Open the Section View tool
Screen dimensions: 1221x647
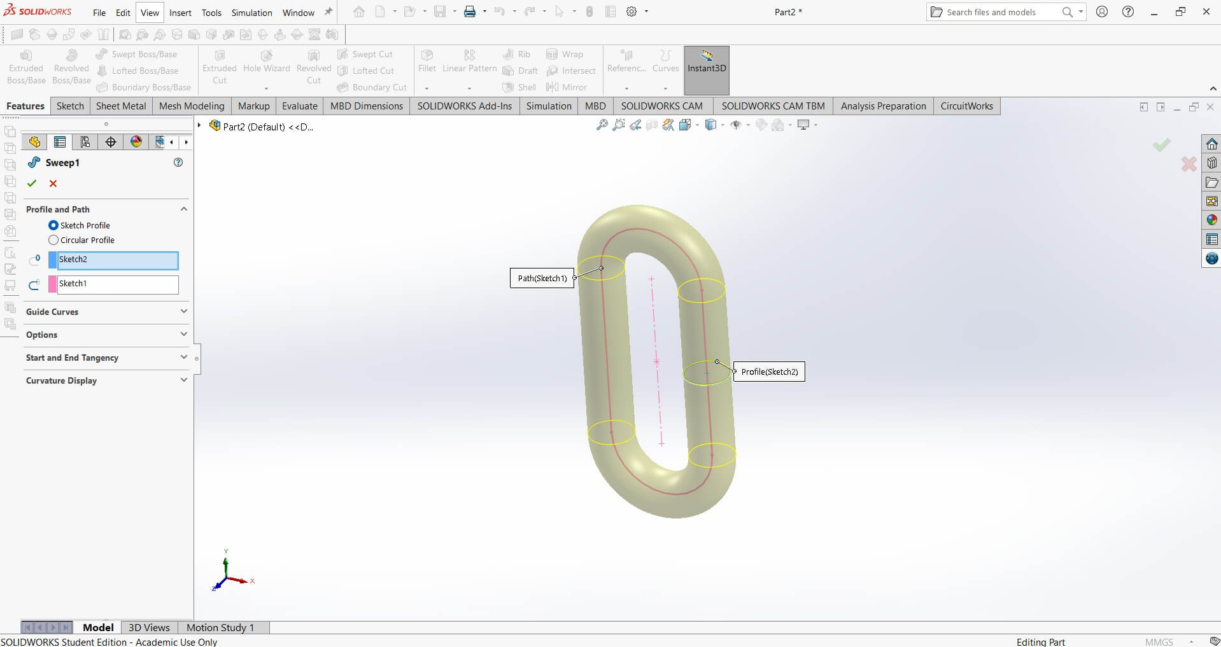click(x=651, y=125)
